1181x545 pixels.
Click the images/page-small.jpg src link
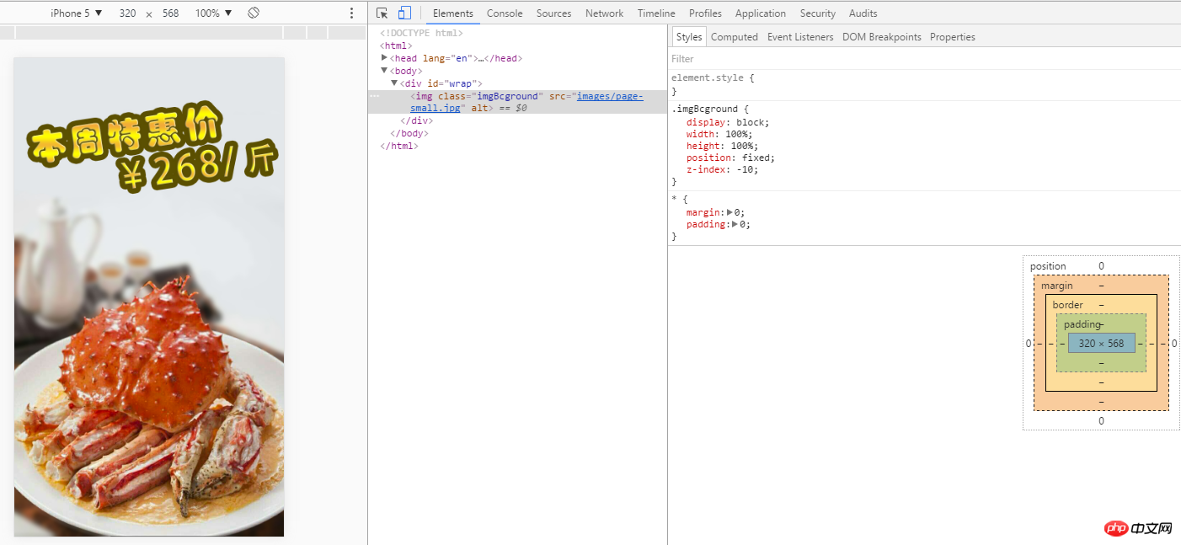[610, 96]
